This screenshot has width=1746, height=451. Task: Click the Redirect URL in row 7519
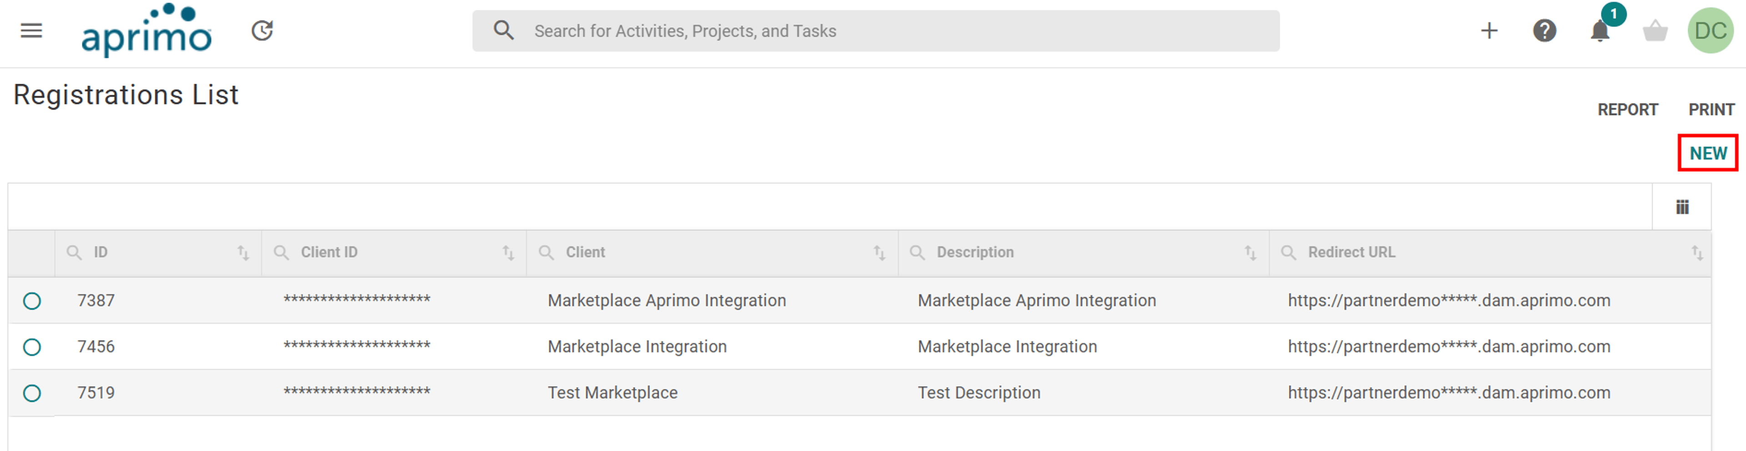tap(1449, 393)
